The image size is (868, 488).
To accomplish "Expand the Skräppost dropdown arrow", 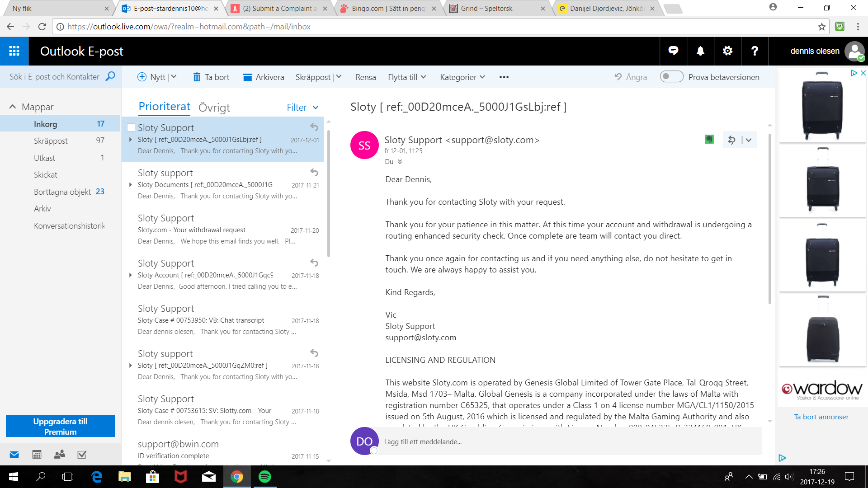I will [339, 77].
